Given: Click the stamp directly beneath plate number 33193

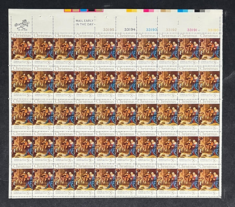Looking at the screenshot, I should [147, 49].
